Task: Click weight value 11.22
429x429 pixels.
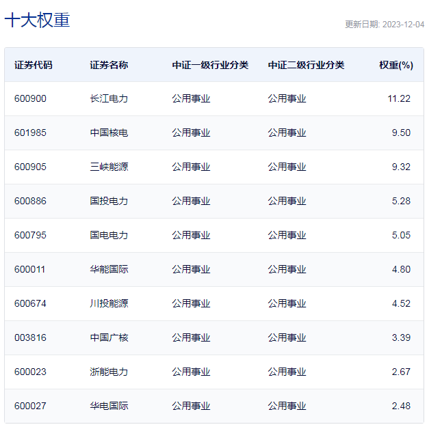Action: tap(399, 98)
